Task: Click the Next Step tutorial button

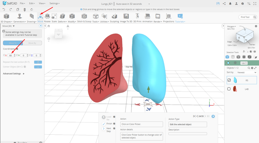Action: click(x=107, y=130)
